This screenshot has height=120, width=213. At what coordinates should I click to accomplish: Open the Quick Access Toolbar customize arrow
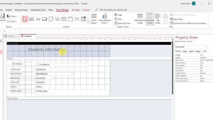tap(5, 31)
